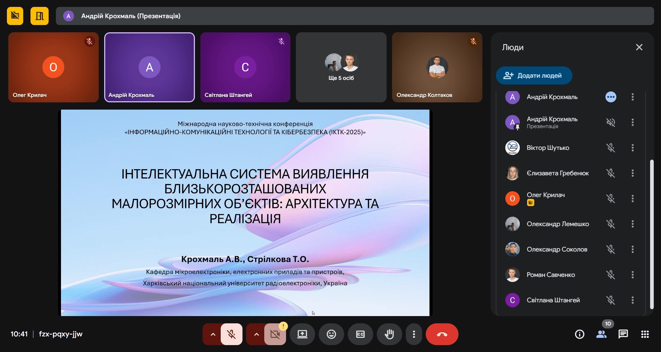Toggle the People panel icon
661x352 pixels.
coord(601,334)
